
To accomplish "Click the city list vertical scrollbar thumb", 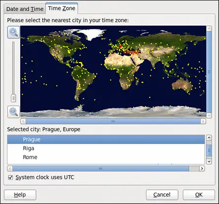I will (x=209, y=150).
